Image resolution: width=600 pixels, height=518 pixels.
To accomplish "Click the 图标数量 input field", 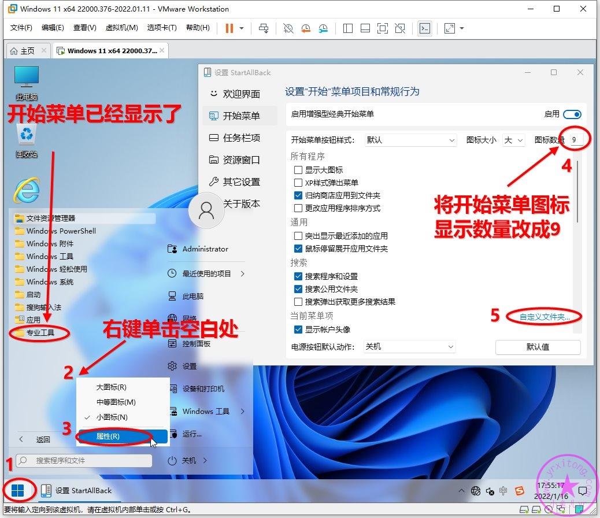I will pyautogui.click(x=576, y=140).
